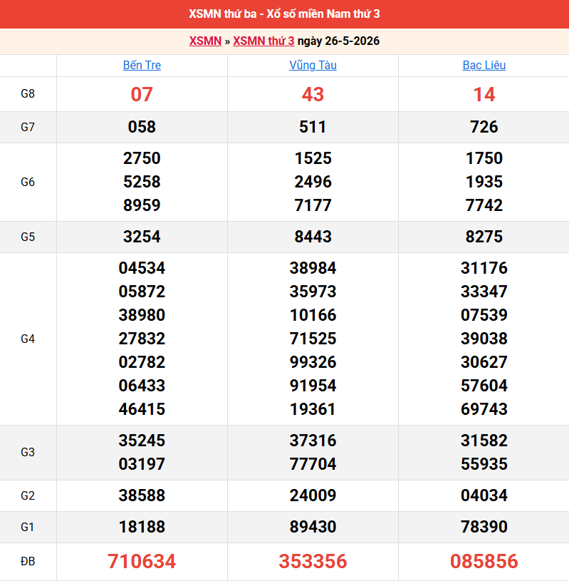This screenshot has width=569, height=581.
Task: Click Vũng Tàu G4 number 10166
Action: click(x=313, y=315)
